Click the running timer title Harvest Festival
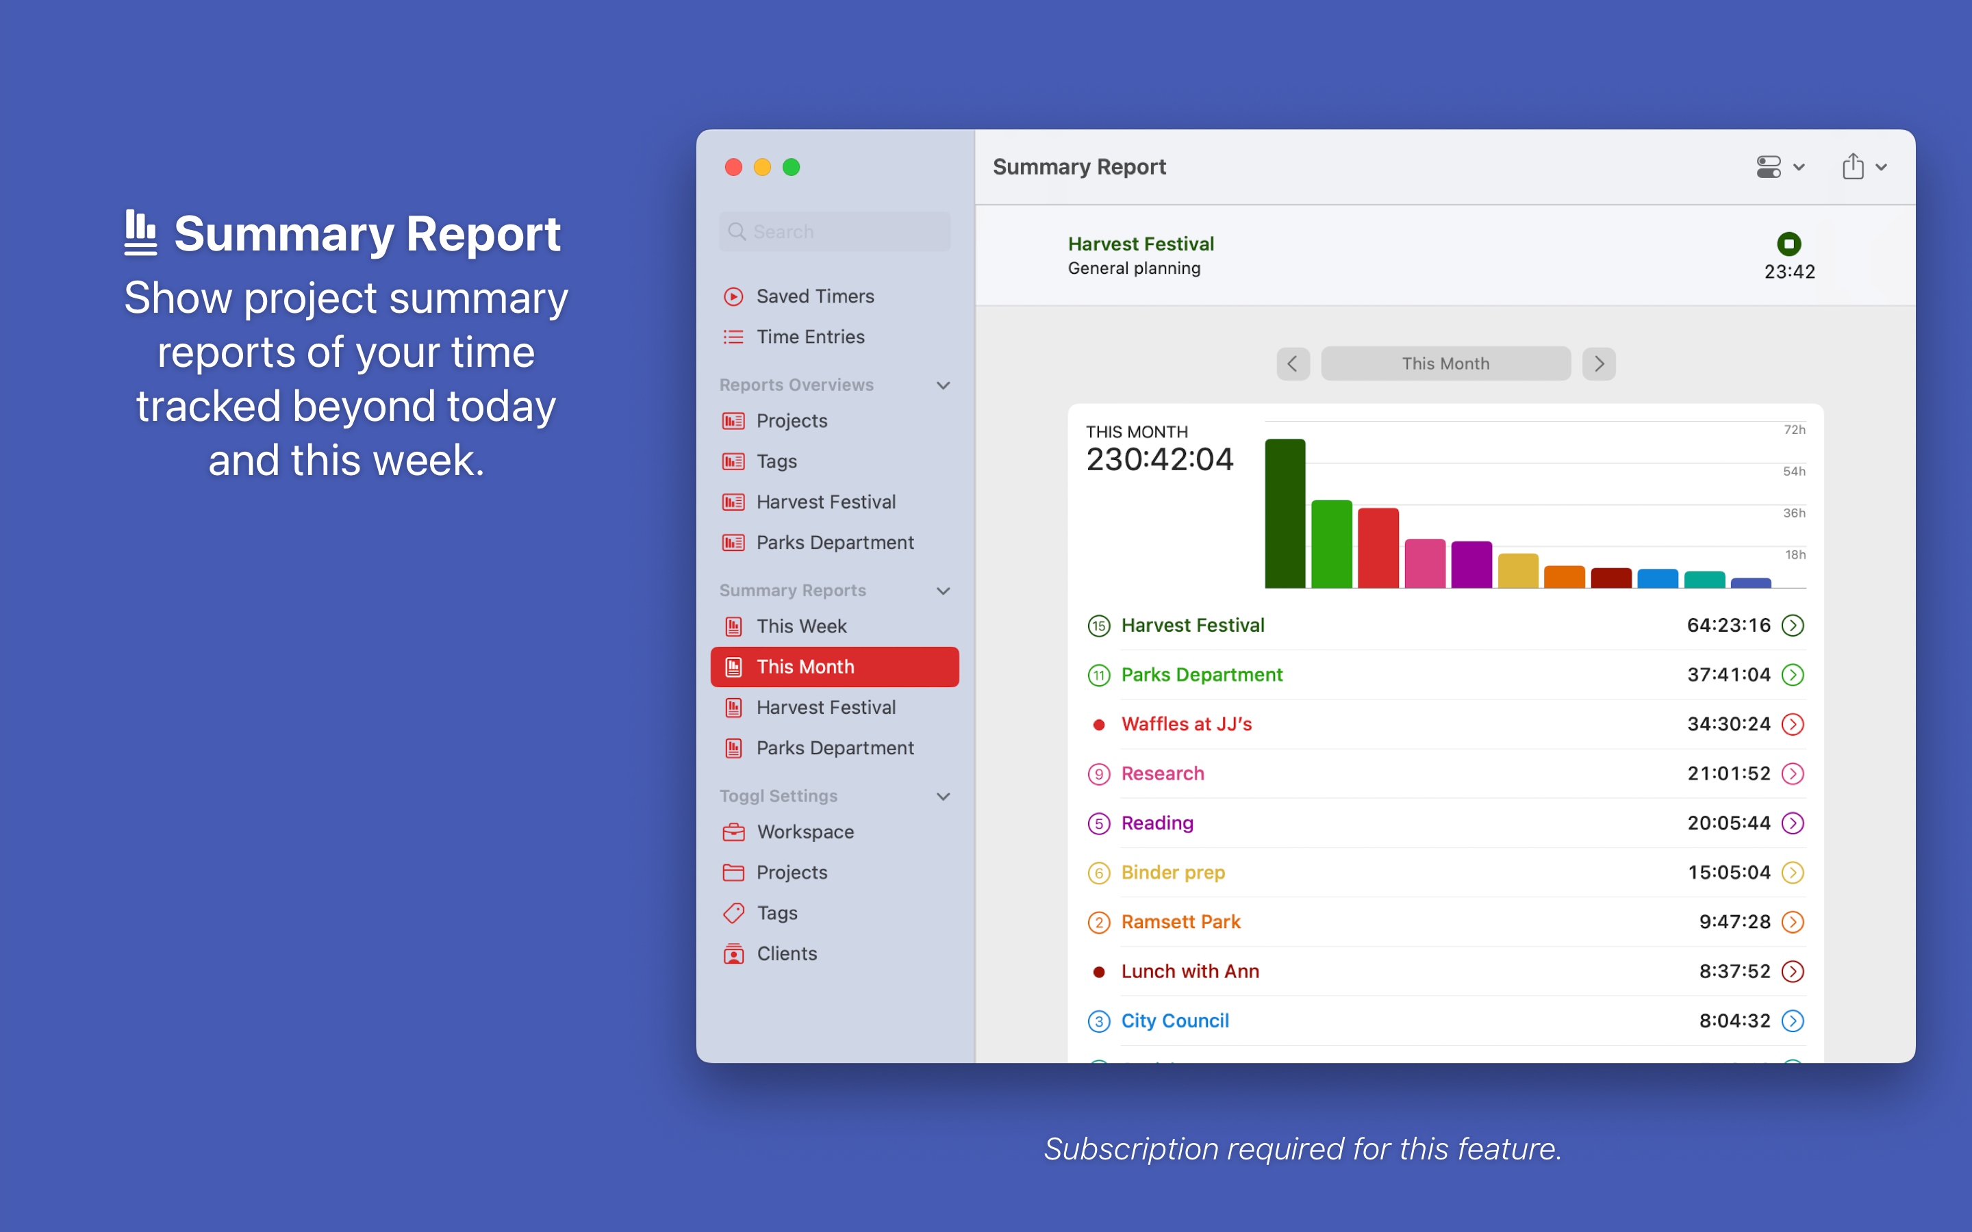 point(1141,244)
